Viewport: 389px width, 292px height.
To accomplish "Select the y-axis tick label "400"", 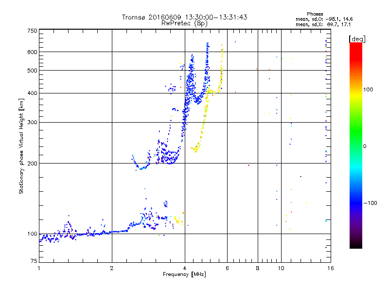I will 32,93.
